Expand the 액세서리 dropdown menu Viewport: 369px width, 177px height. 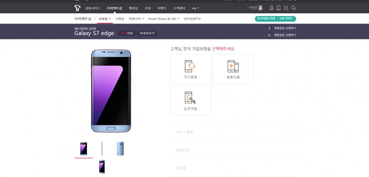tap(136, 19)
